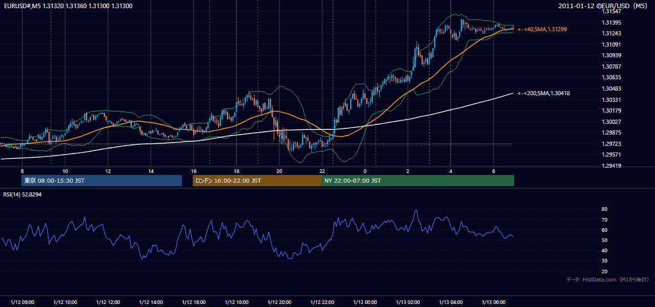Screen dimensions: 655x307
Task: Click the Tokyo 08:00-15:30 JST session bar
Action: (x=101, y=181)
